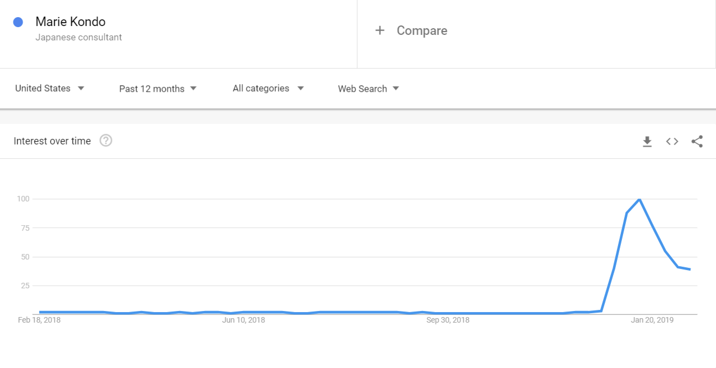716x368 pixels.
Task: Click the Interest over time heading
Action: pos(52,141)
